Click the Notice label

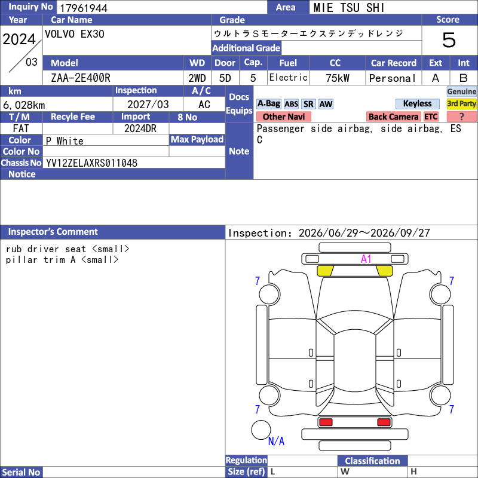point(22,174)
